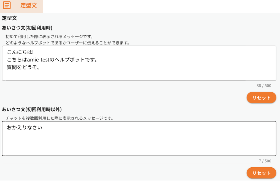Click the どのようなヘルプボット description line
The image size is (280, 183).
[x=68, y=43]
